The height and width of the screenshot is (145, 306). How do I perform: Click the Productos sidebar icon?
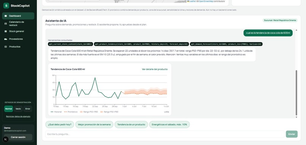tap(6, 47)
